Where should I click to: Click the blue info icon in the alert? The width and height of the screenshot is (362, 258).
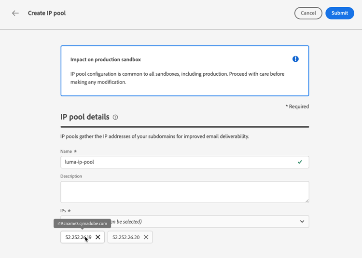pos(295,59)
